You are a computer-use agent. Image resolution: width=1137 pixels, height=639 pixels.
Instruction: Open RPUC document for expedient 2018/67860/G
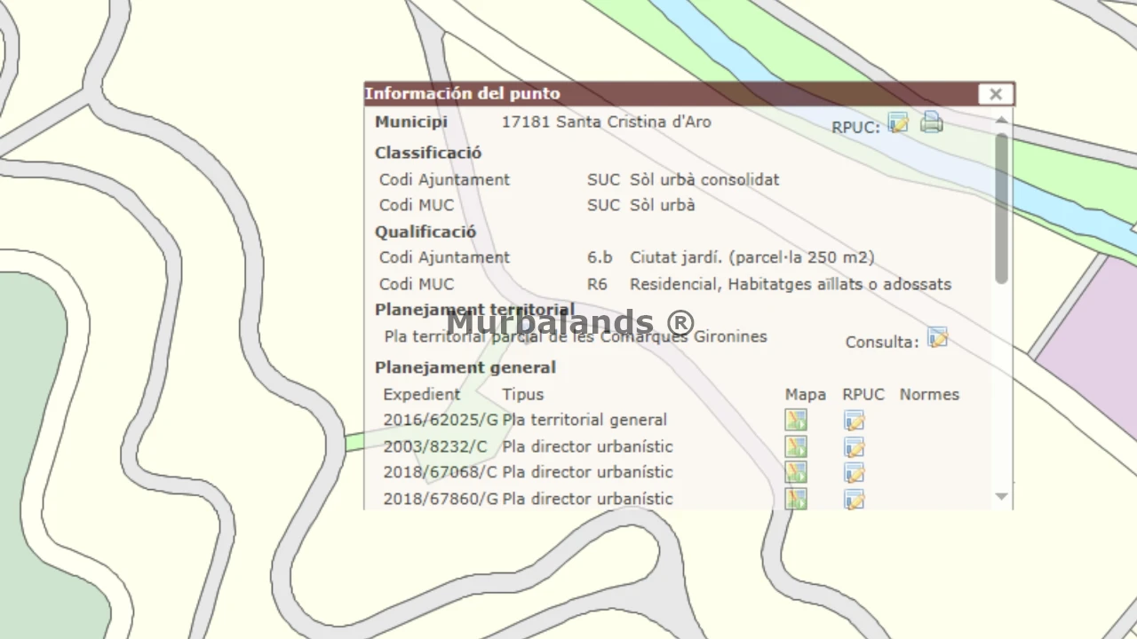(854, 499)
